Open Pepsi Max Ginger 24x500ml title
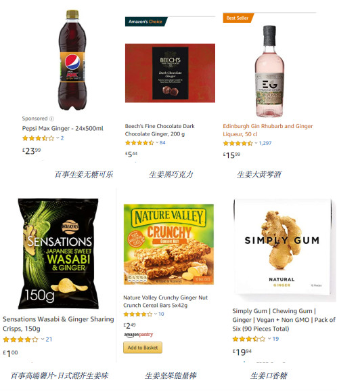Viewport: 337px width, 391px height. pyautogui.click(x=62, y=129)
